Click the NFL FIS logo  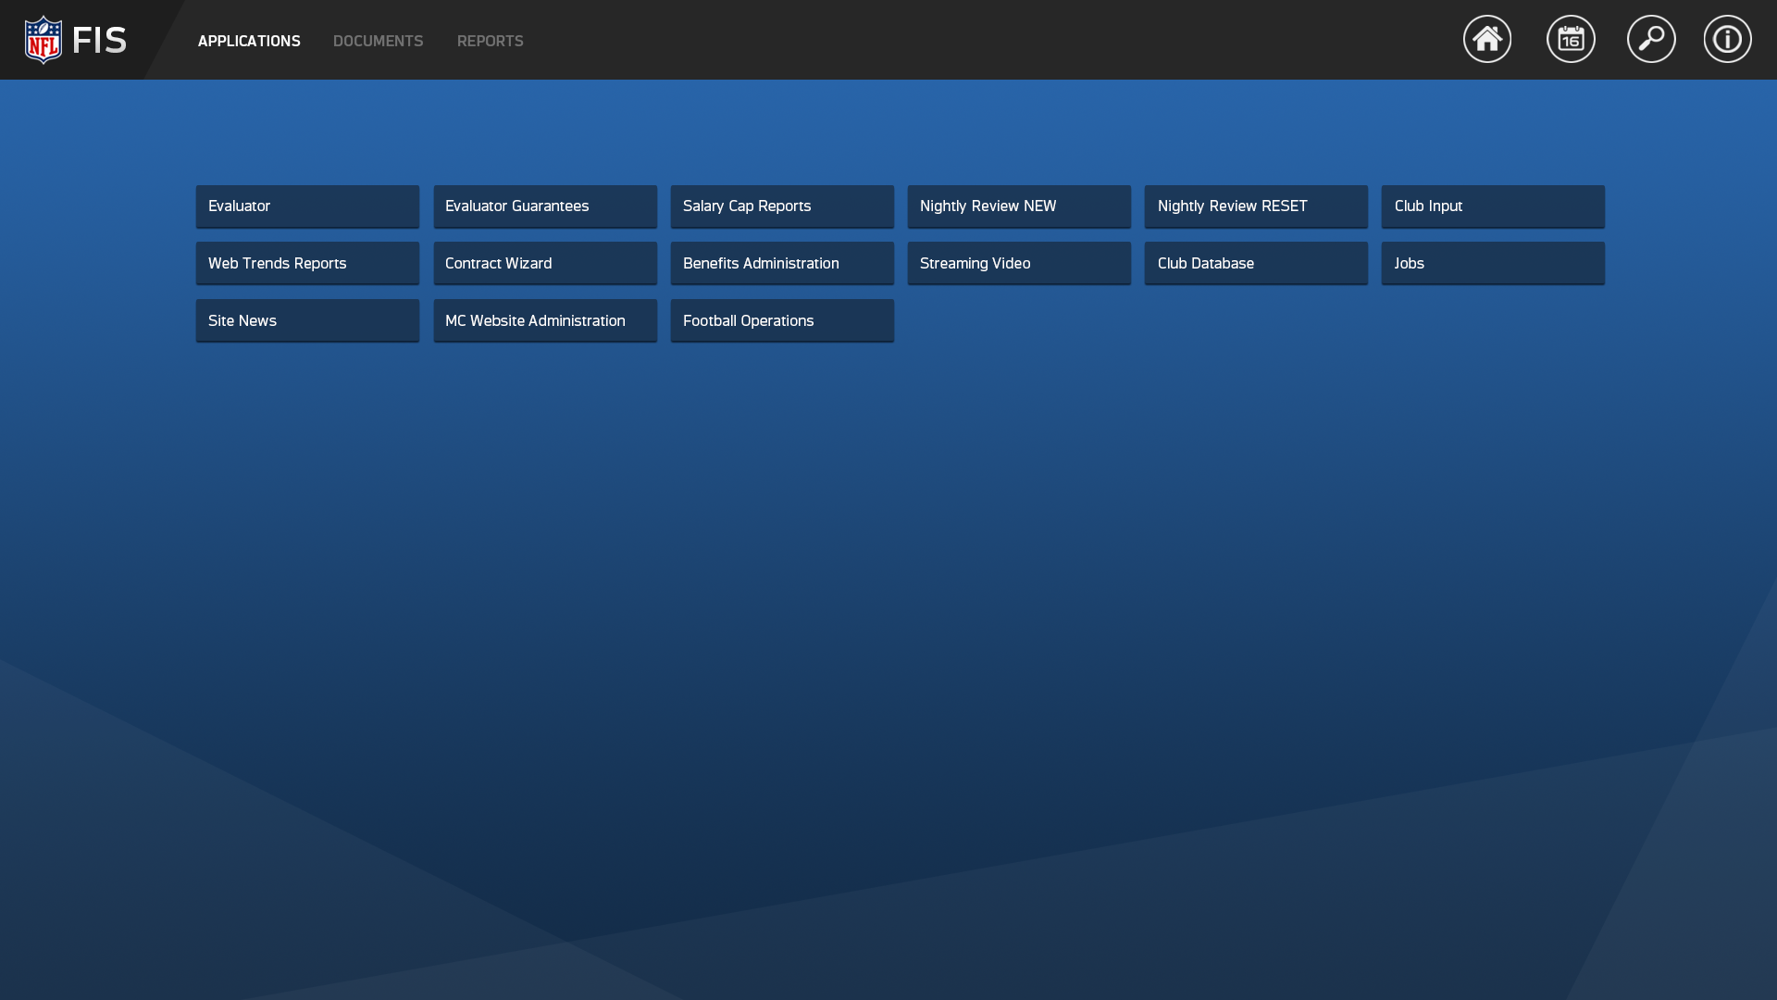click(75, 40)
